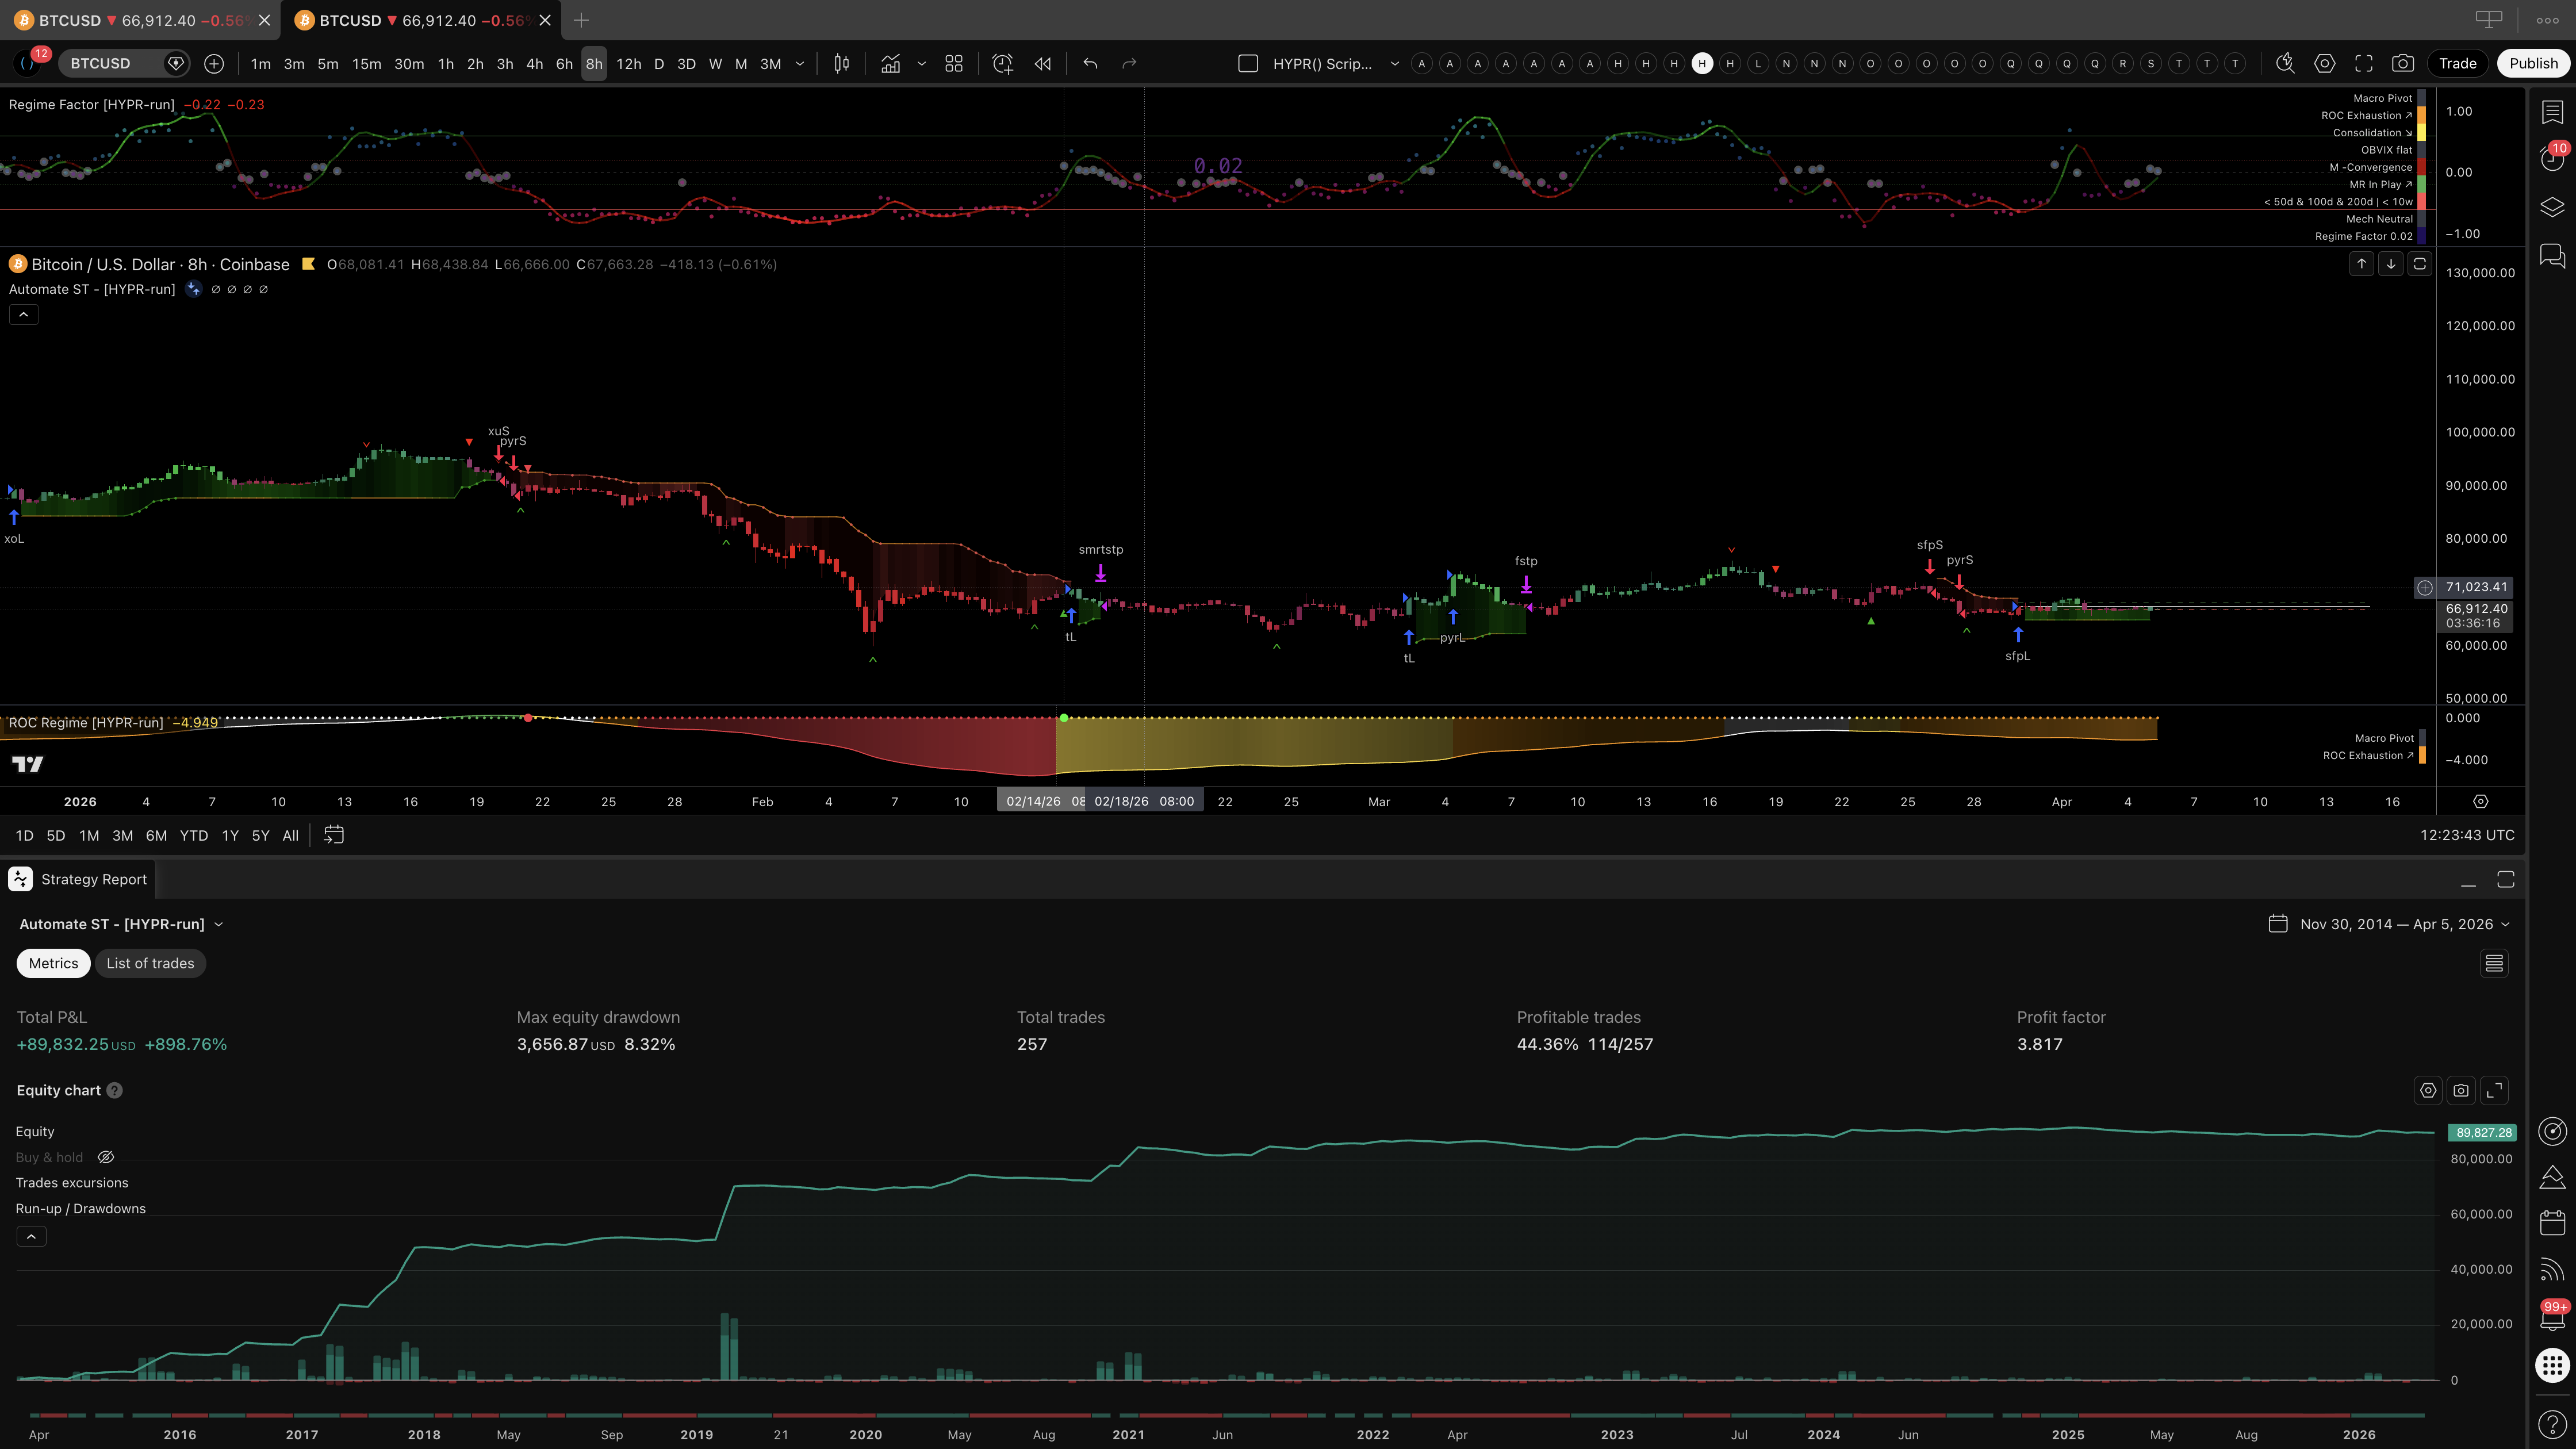Select the All date range
Viewport: 2576px width, 1449px height.
[x=290, y=835]
